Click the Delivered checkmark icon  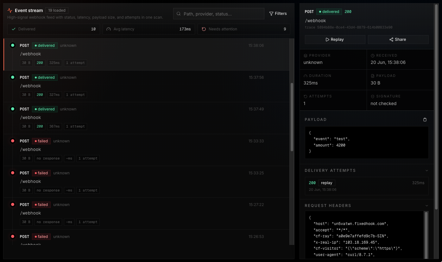coord(14,29)
